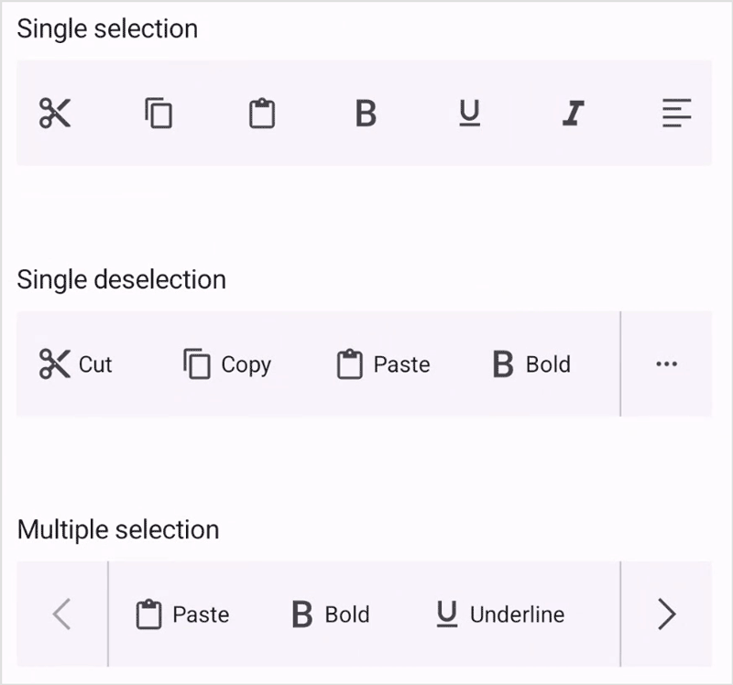
Task: Click Paste label in the Multiple selection toolbar
Action: click(x=202, y=614)
